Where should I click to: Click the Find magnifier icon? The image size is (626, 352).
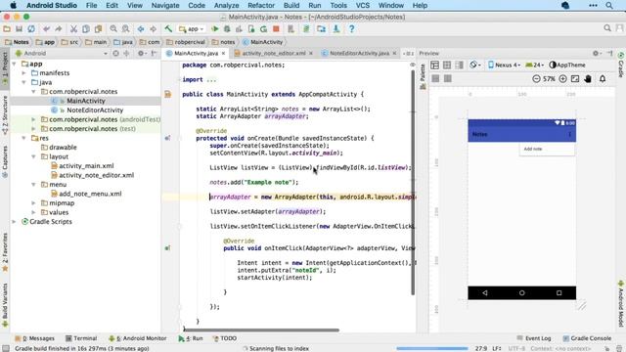[x=113, y=29]
